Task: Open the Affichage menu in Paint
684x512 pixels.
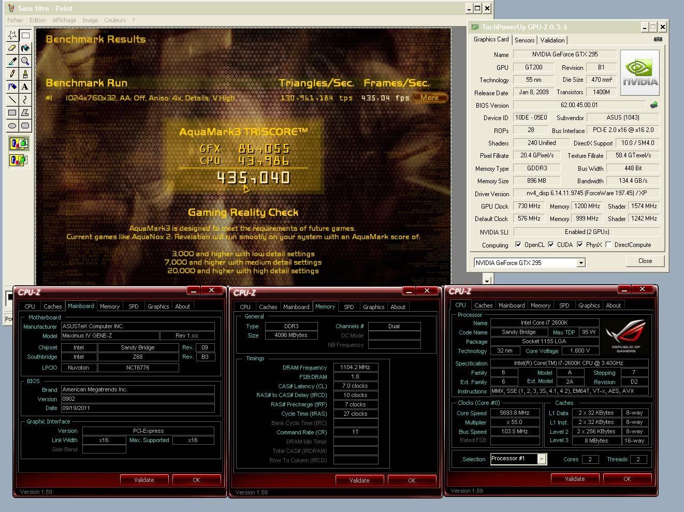Action: (64, 20)
